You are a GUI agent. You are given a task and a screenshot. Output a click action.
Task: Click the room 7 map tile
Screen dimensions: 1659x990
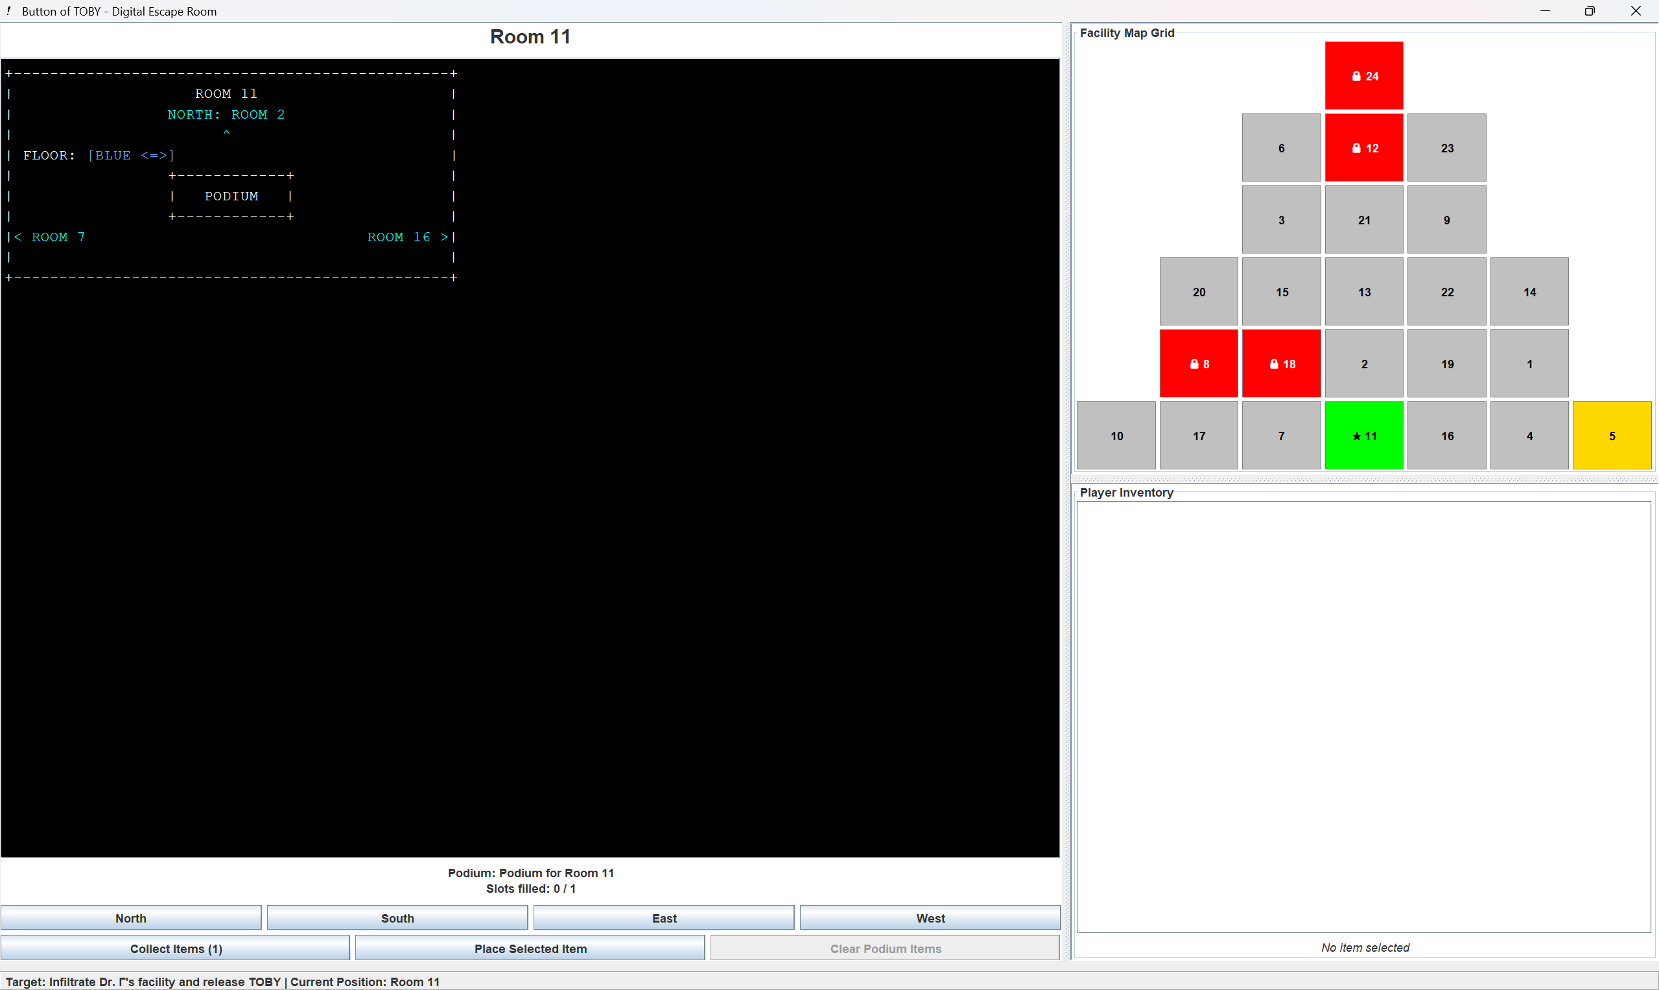[1281, 436]
